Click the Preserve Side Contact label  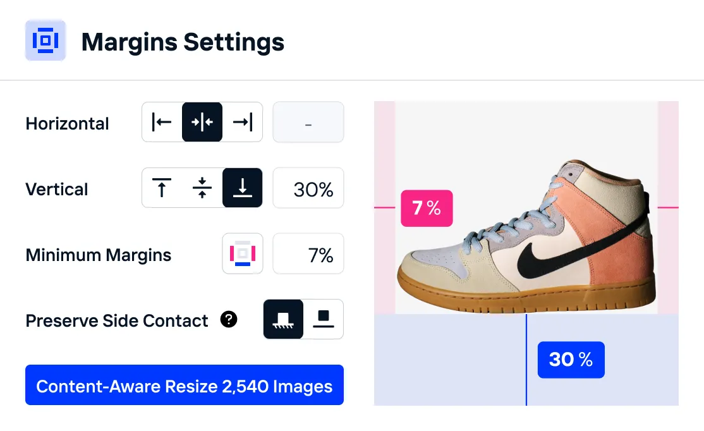pyautogui.click(x=116, y=320)
